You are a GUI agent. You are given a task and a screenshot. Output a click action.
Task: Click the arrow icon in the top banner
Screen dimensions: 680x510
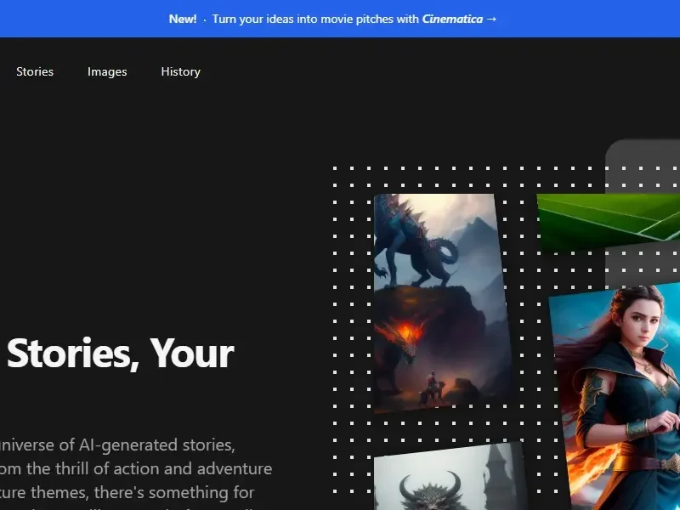(491, 19)
